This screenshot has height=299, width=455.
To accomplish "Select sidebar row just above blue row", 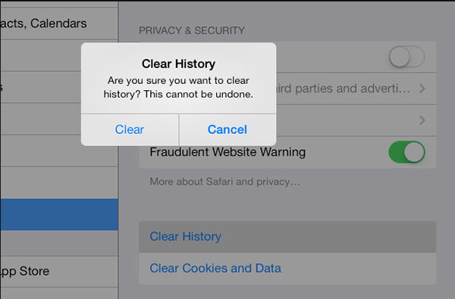I will pos(59,182).
